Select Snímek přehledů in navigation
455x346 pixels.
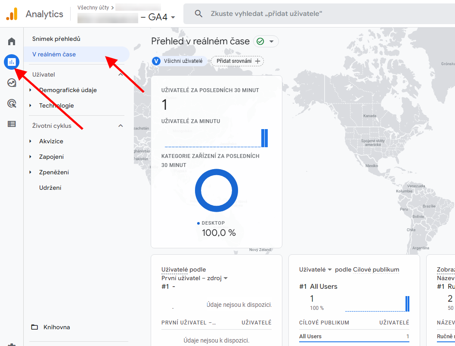tap(56, 39)
